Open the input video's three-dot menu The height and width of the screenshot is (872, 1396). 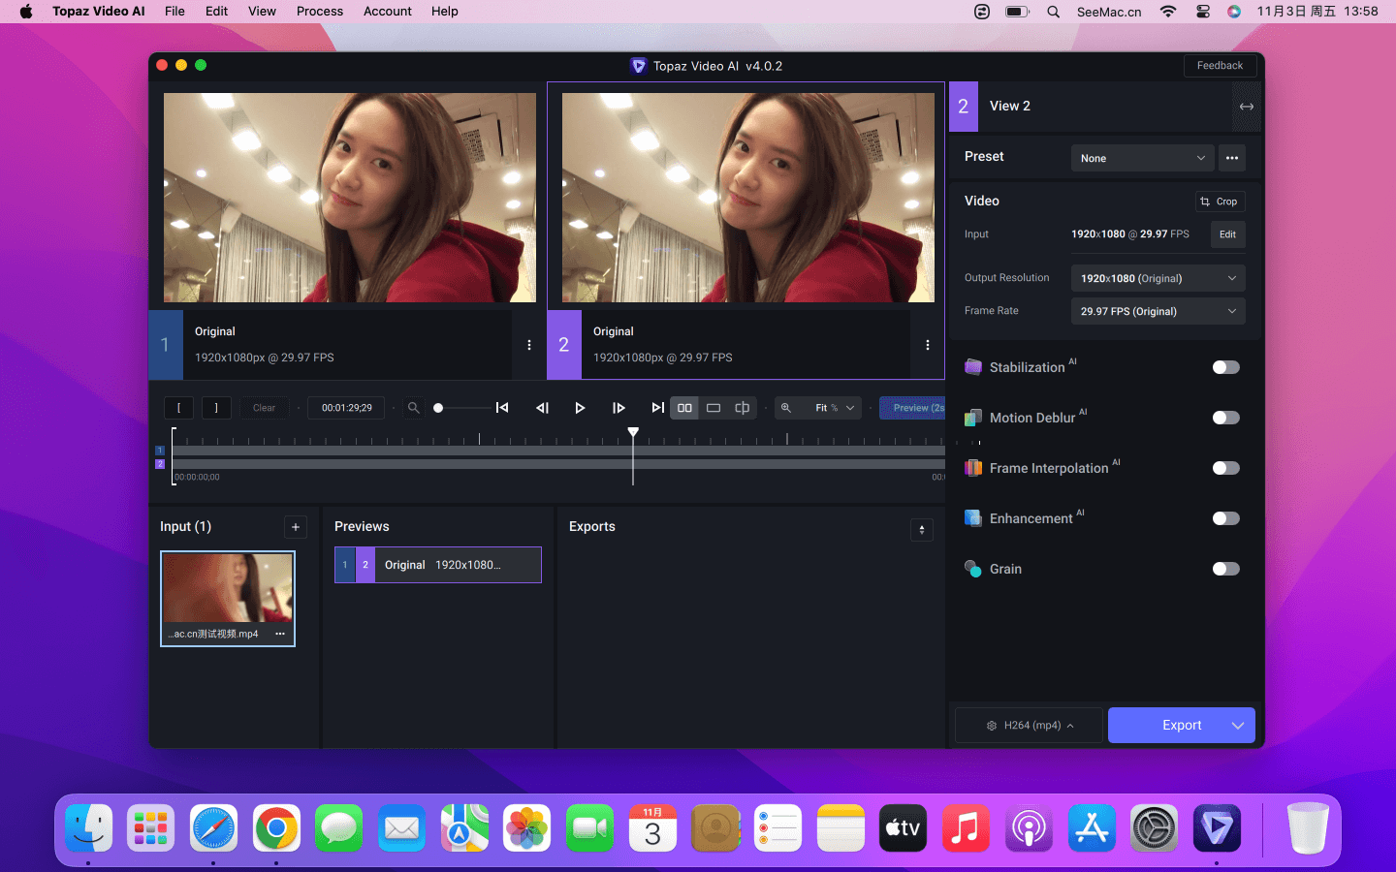pyautogui.click(x=280, y=634)
